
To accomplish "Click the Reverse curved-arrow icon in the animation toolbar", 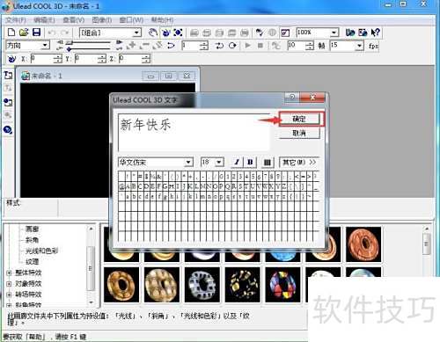I will 171,46.
